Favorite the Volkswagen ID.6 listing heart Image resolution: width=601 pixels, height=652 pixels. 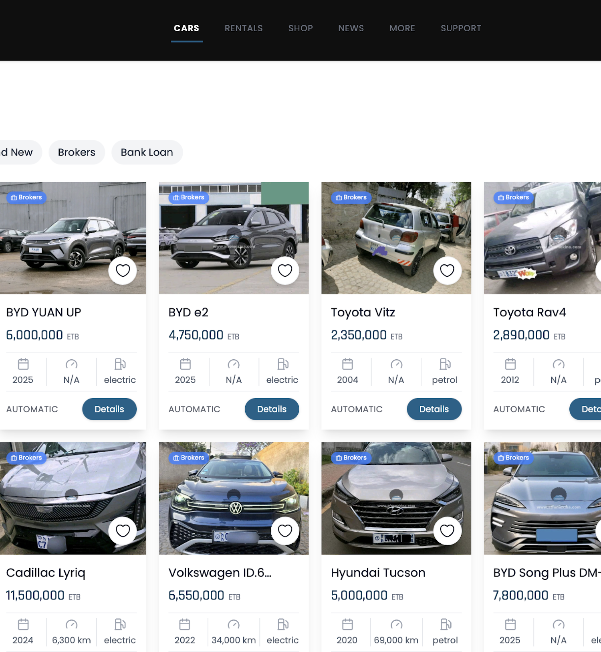pyautogui.click(x=285, y=531)
